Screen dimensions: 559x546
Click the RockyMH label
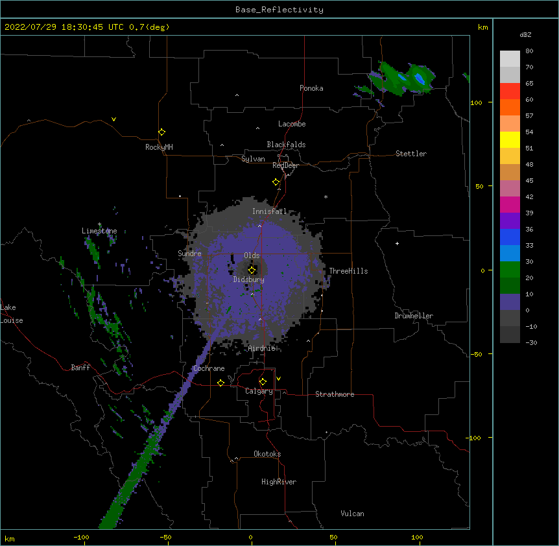[159, 147]
